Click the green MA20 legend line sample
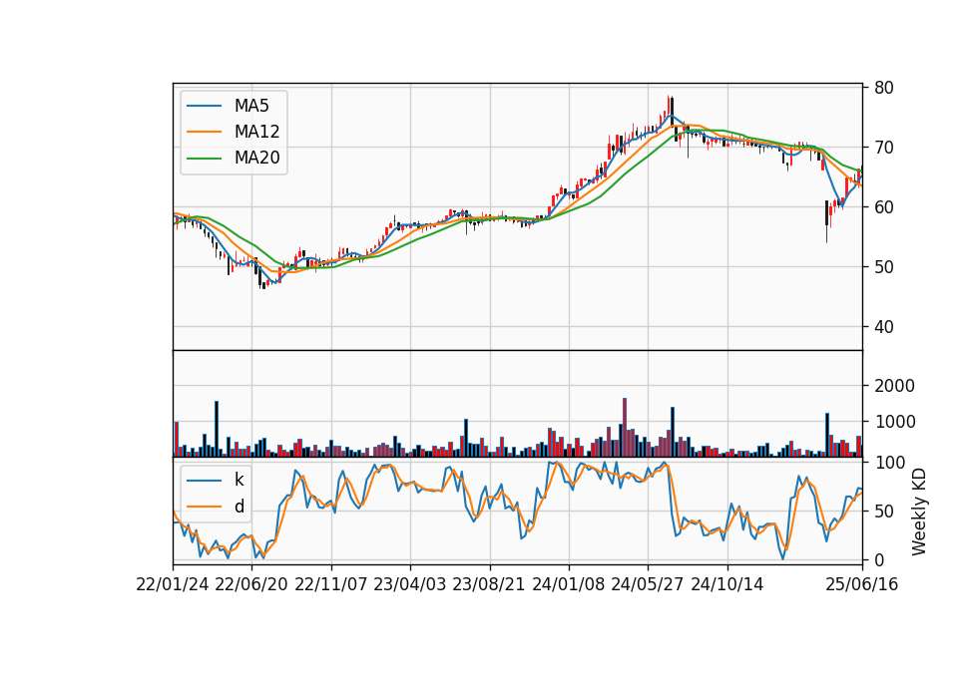Screen dimensions: 958x688 pos(204,159)
